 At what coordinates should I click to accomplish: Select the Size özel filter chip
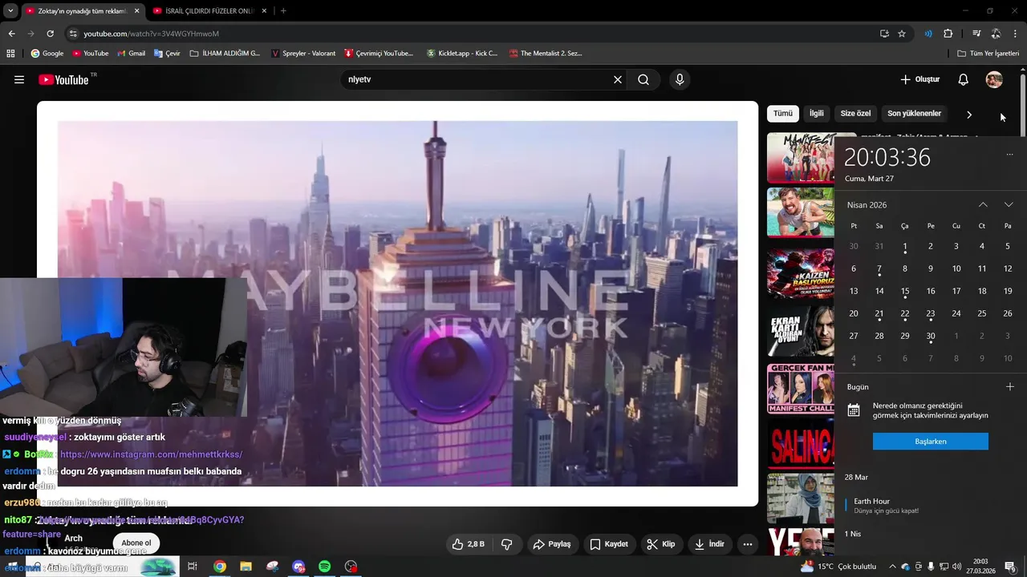pyautogui.click(x=855, y=114)
